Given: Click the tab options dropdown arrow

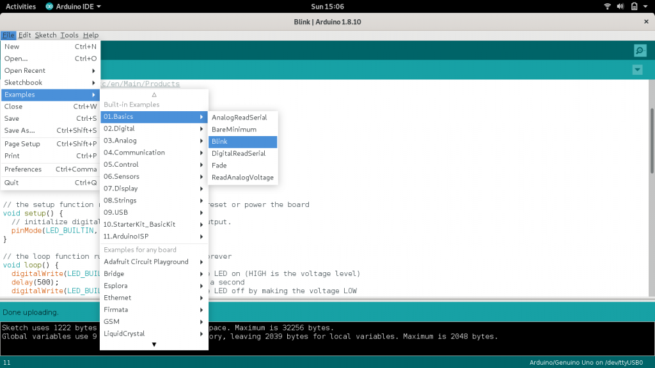Looking at the screenshot, I should coord(637,70).
